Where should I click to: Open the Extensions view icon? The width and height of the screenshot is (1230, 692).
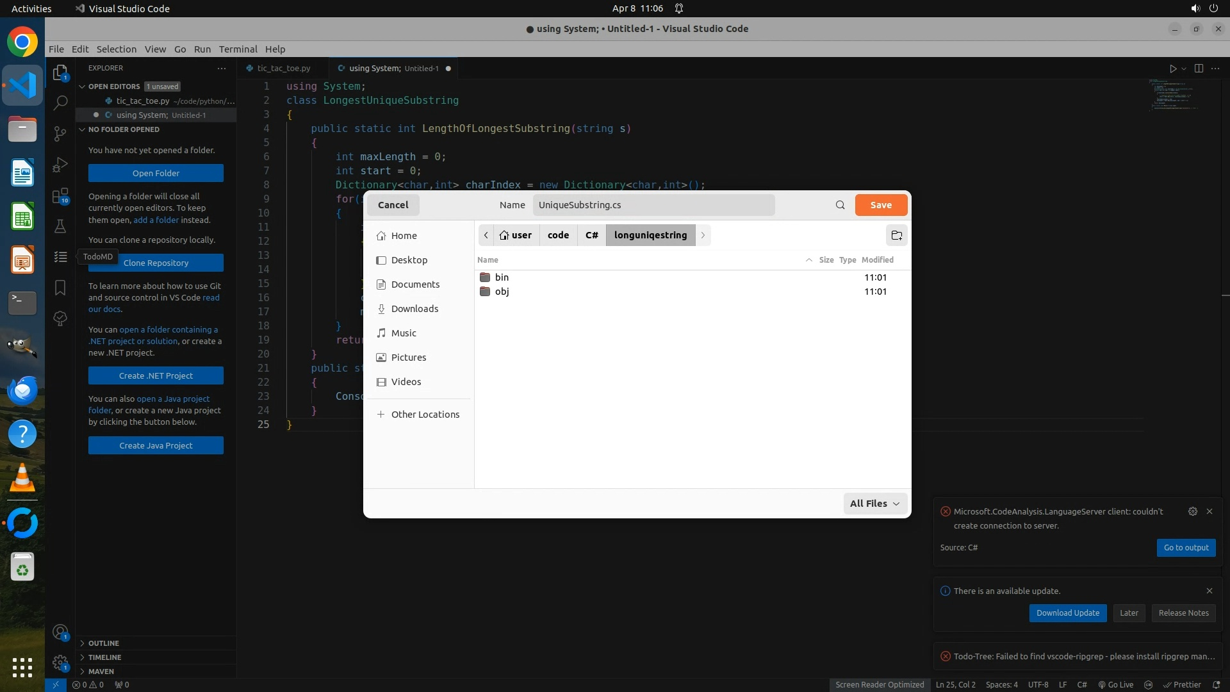pos(60,195)
